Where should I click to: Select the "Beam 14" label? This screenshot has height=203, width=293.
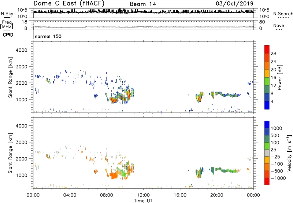point(143,4)
